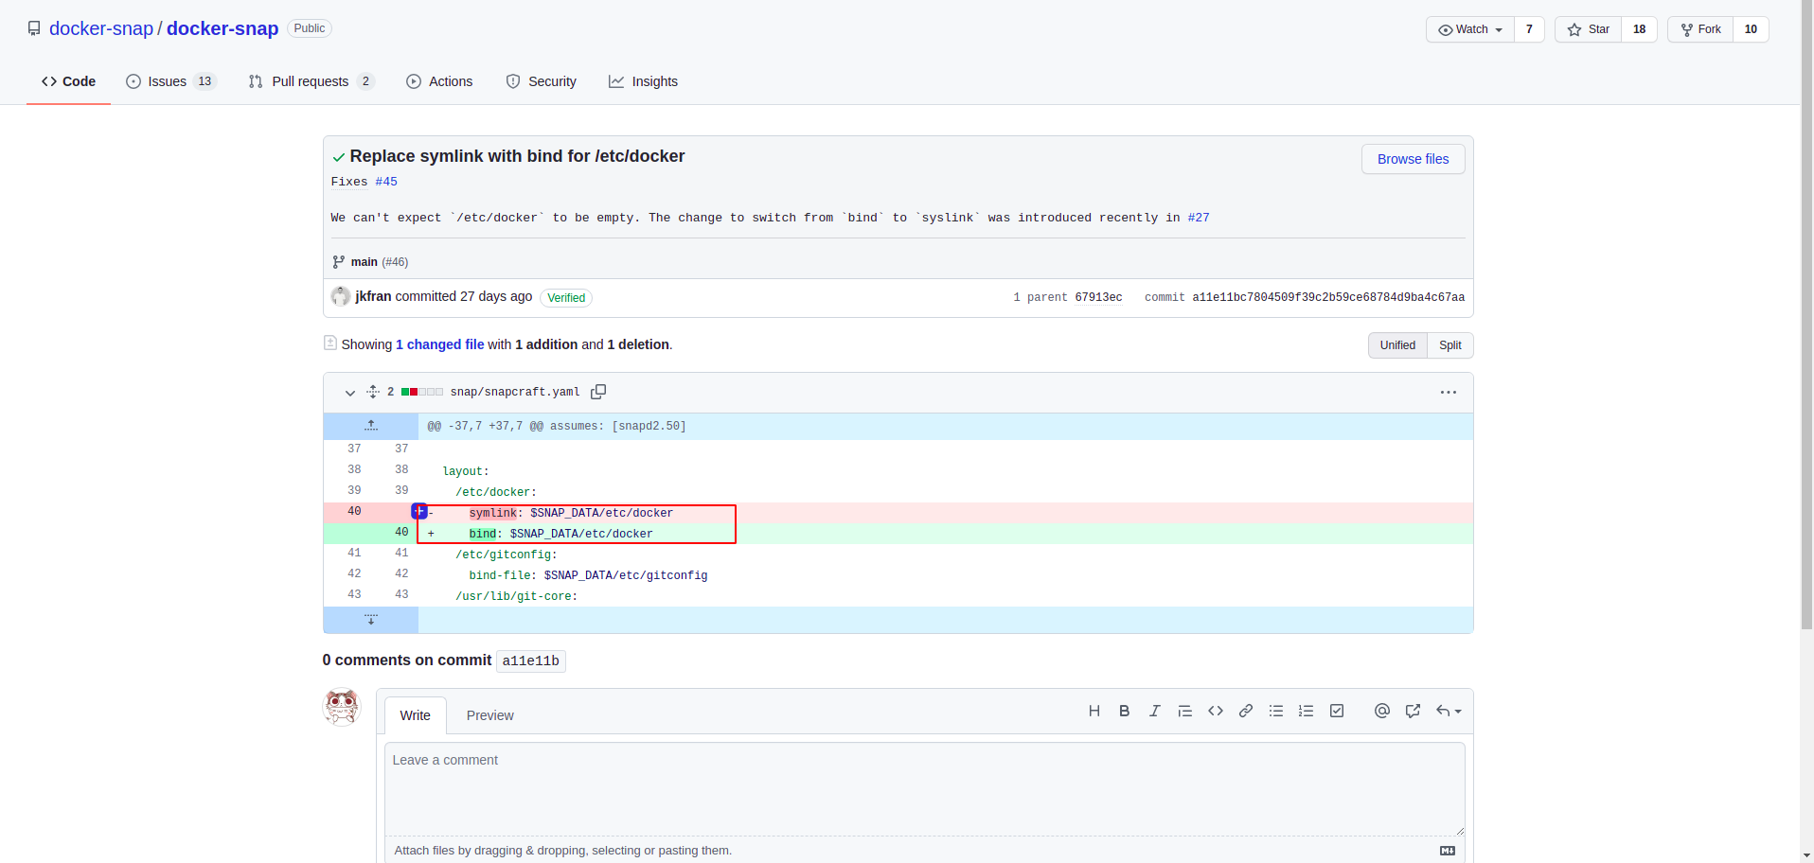Click the 1 changed file link
The image size is (1814, 863).
point(439,344)
